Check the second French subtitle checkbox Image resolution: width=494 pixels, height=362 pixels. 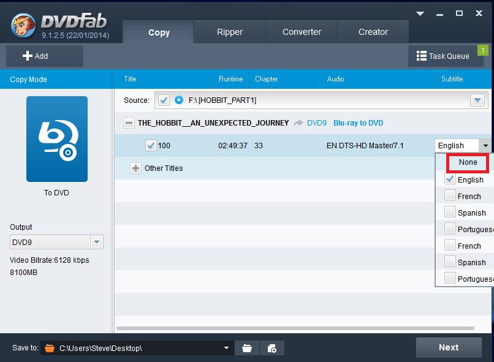tap(450, 245)
